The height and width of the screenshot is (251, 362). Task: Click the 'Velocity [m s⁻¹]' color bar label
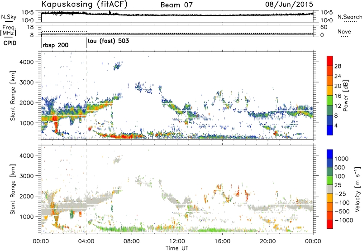pyautogui.click(x=357, y=189)
